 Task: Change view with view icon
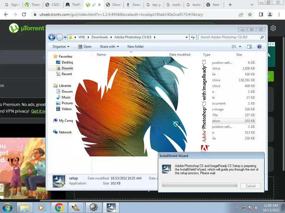234,47
